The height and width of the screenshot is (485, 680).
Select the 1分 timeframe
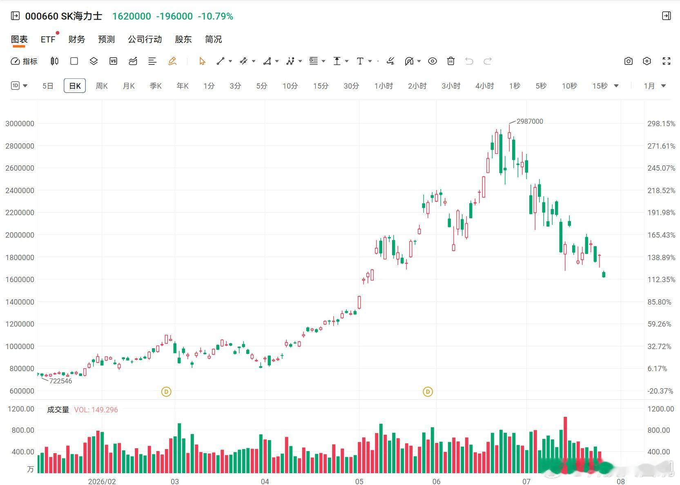click(x=209, y=86)
